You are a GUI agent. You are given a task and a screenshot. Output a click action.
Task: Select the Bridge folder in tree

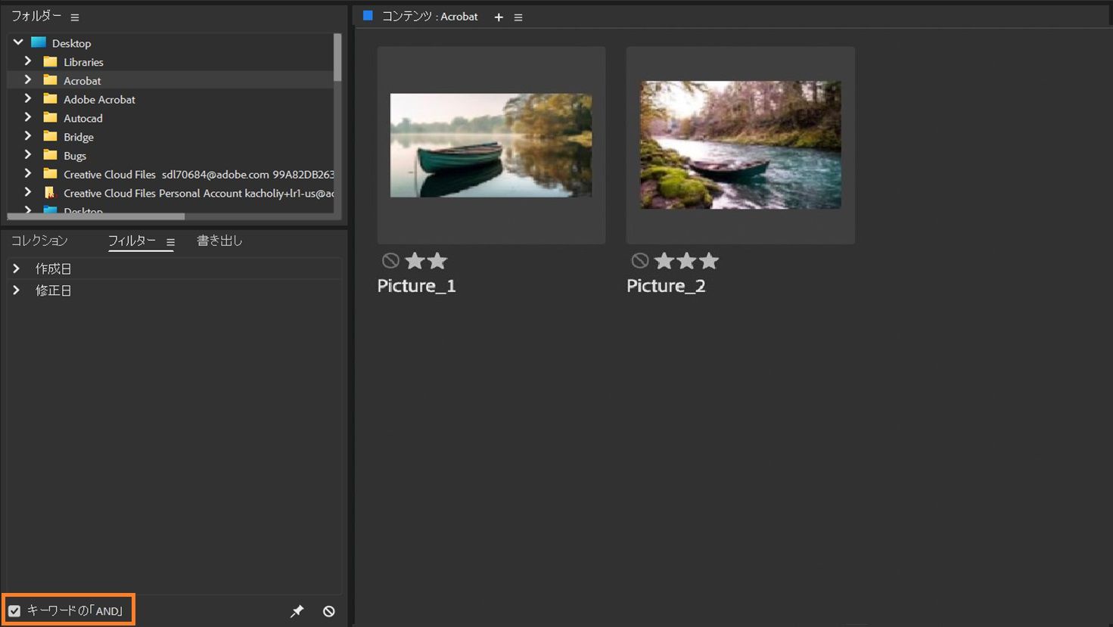79,137
